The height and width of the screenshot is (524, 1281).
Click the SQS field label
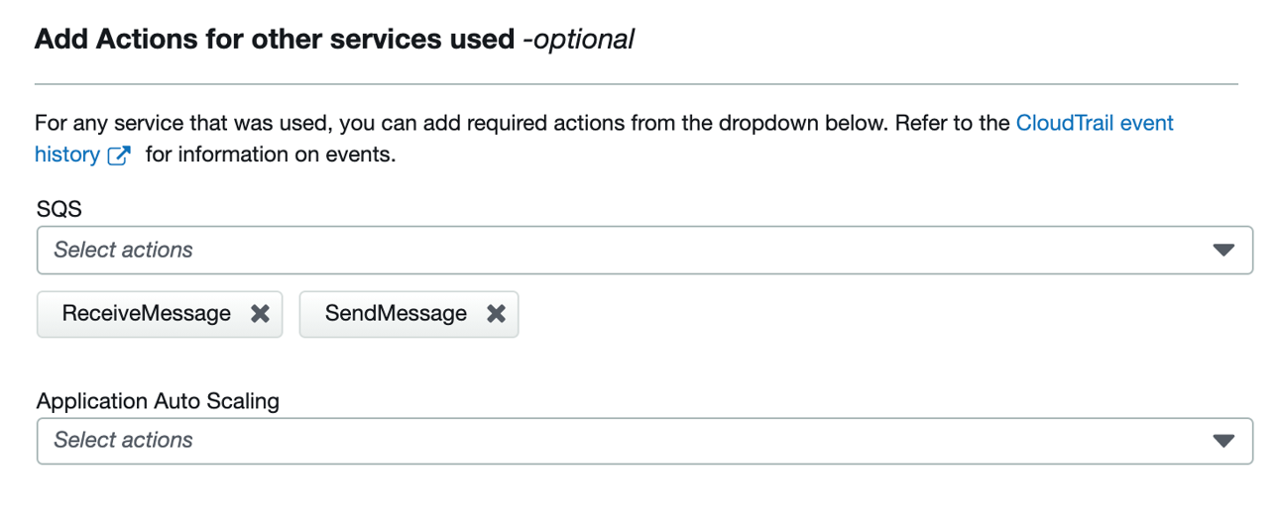(58, 210)
